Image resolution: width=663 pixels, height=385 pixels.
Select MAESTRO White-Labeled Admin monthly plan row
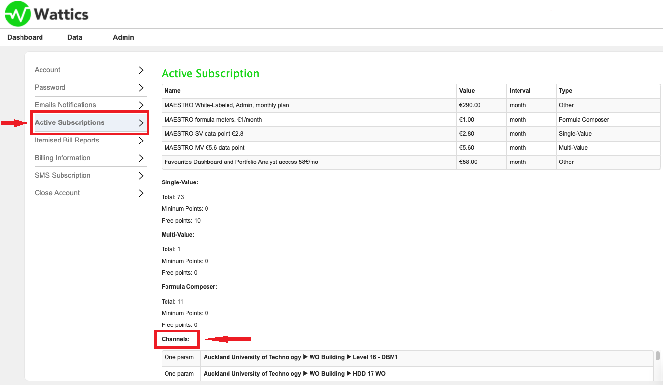click(411, 105)
